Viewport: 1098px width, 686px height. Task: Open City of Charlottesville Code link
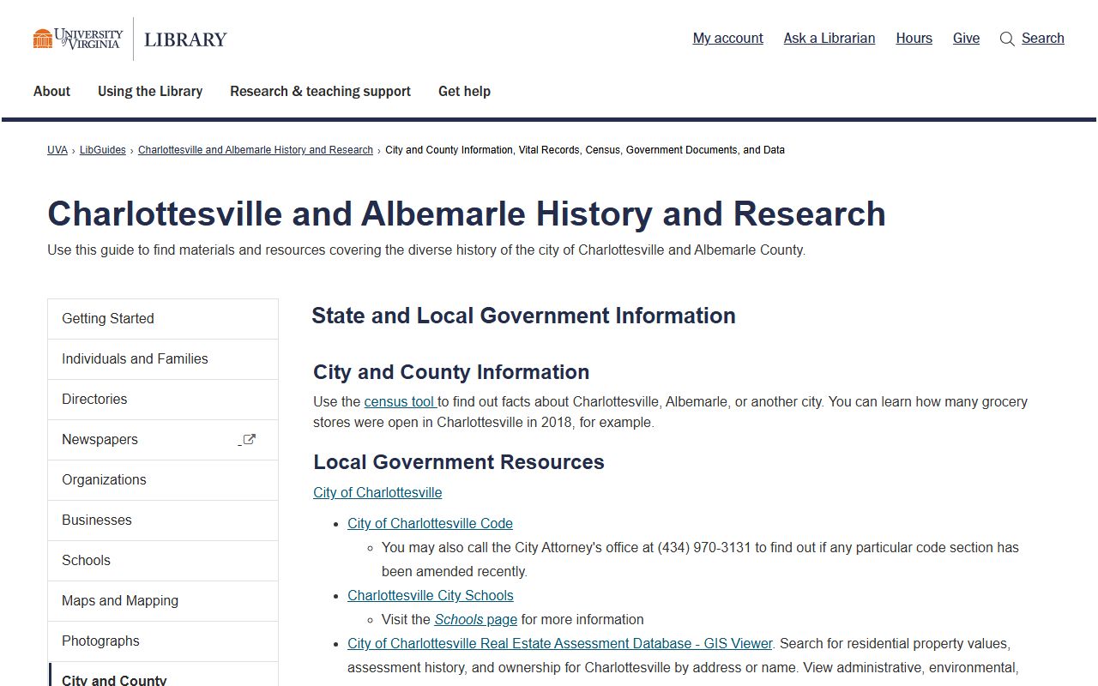click(x=430, y=524)
